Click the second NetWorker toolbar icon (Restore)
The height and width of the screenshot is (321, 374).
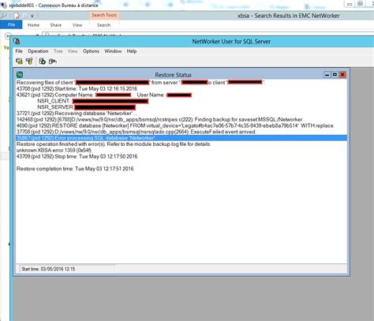pos(29,62)
